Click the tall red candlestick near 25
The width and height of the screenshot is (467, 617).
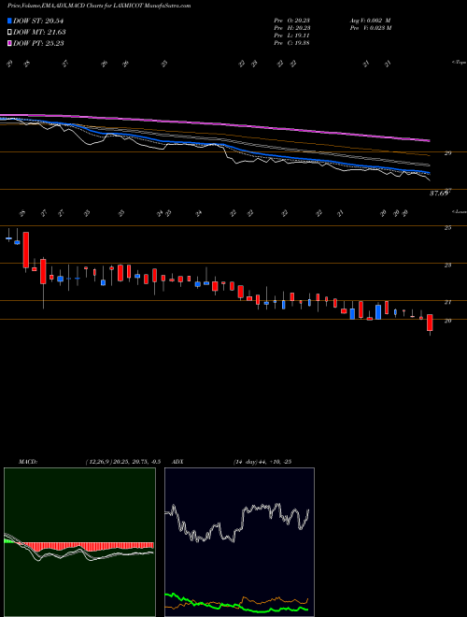(26, 250)
